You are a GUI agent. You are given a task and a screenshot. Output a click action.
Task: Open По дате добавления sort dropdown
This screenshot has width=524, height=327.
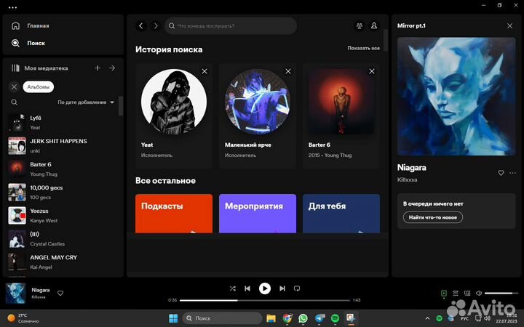coord(86,102)
